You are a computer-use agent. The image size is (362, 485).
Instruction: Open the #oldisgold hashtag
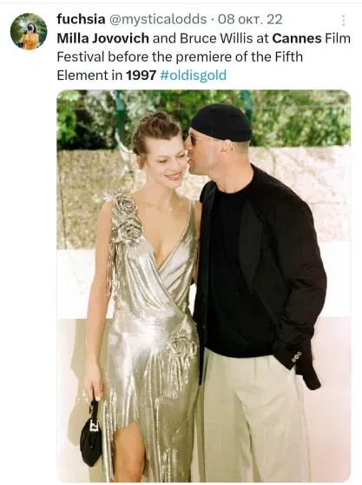193,75
